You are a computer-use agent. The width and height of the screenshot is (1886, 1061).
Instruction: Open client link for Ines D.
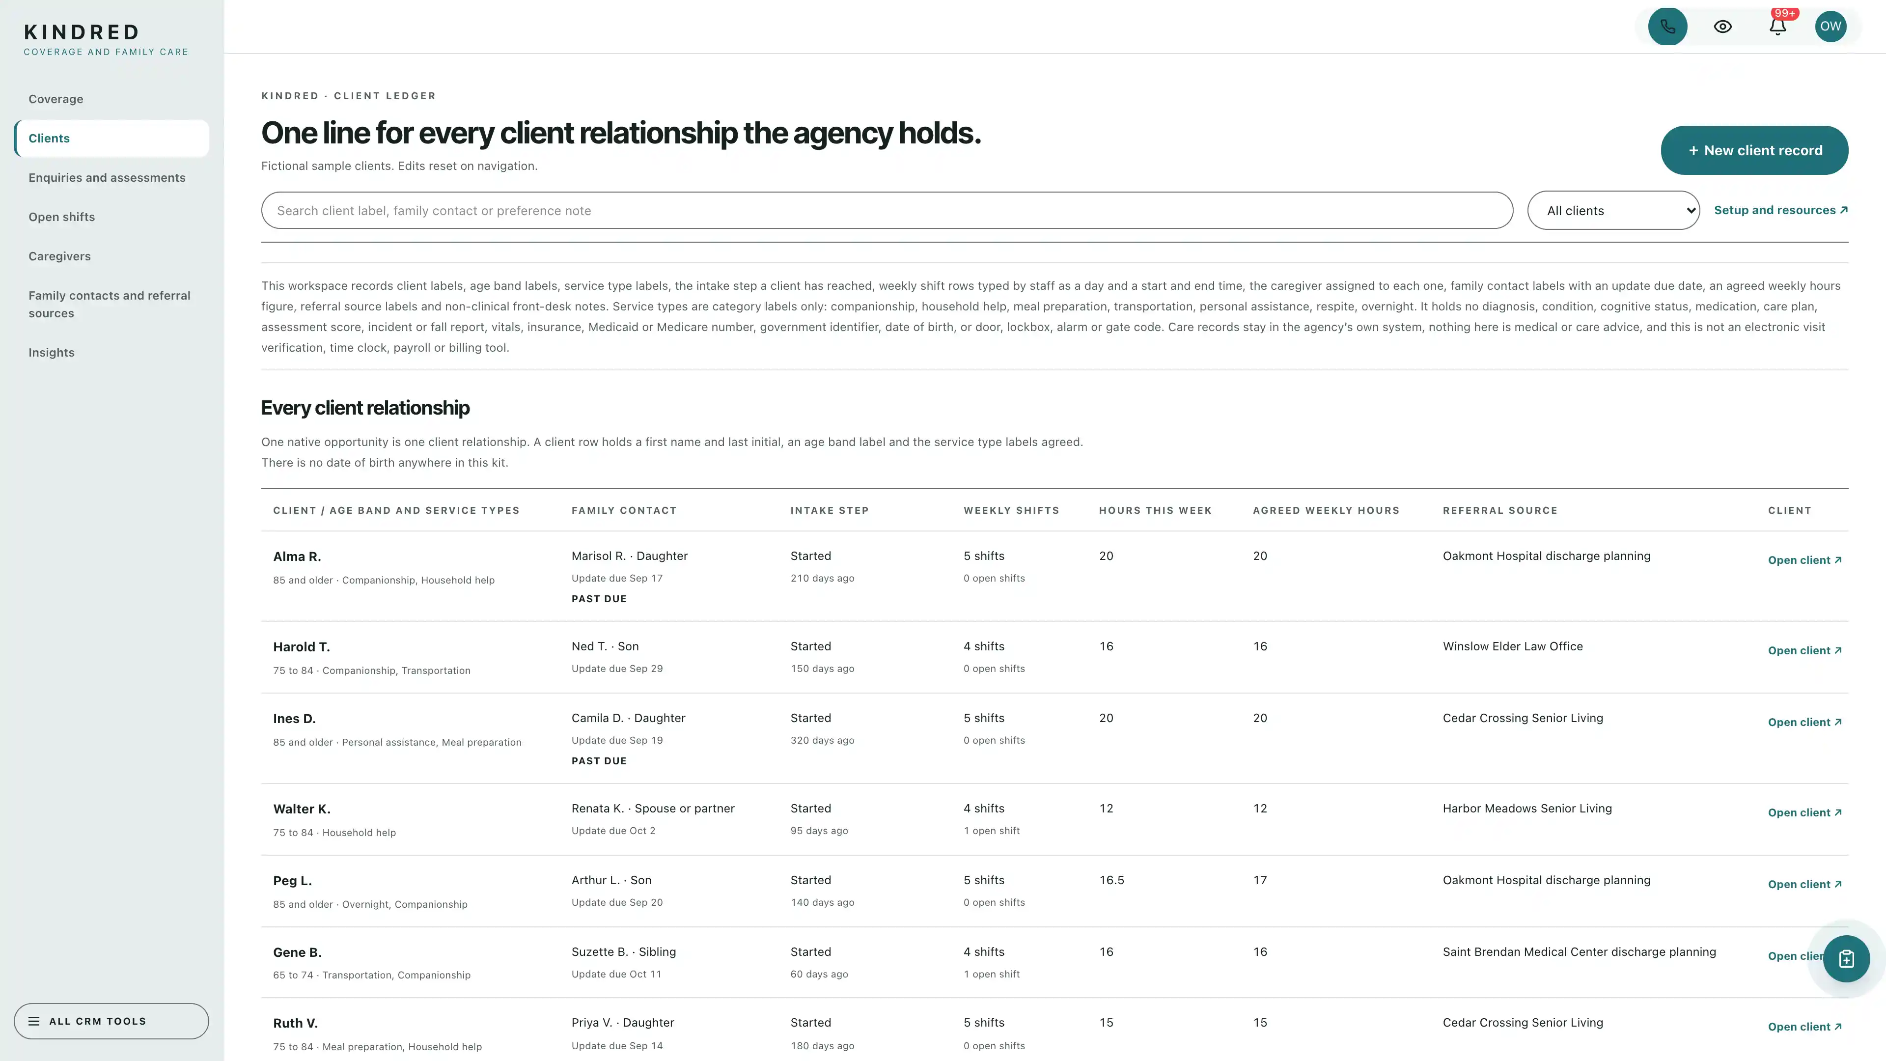(x=1804, y=722)
